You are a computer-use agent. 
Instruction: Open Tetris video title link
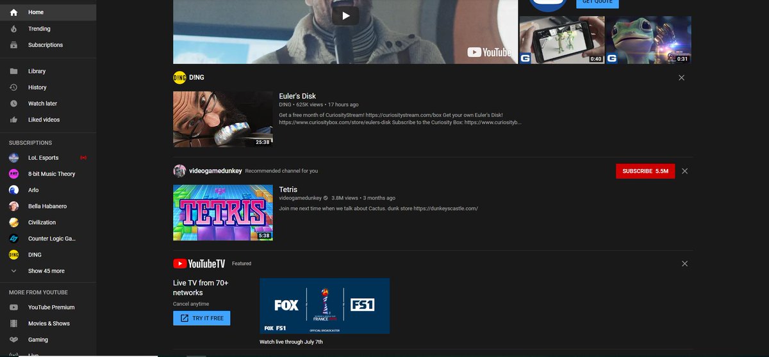pos(288,189)
